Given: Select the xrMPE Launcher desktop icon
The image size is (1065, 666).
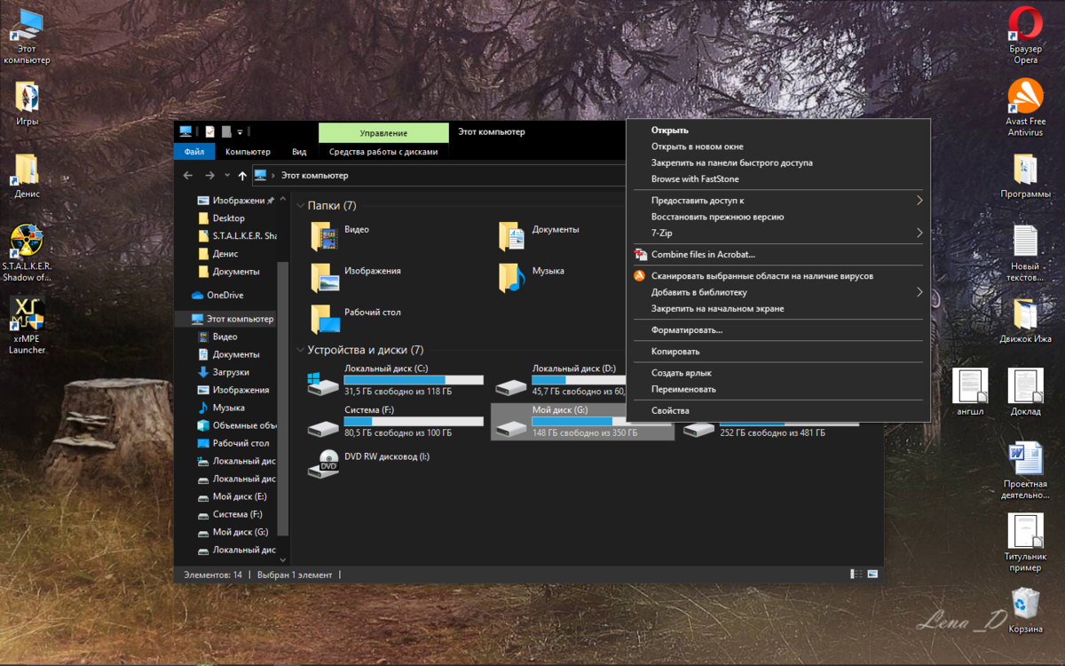Looking at the screenshot, I should click(27, 325).
